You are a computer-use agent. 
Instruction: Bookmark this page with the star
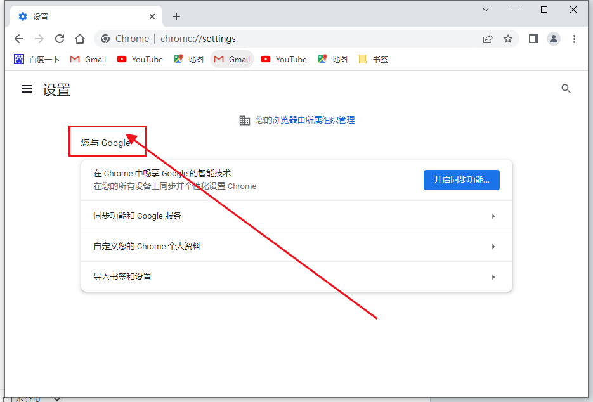pos(508,39)
